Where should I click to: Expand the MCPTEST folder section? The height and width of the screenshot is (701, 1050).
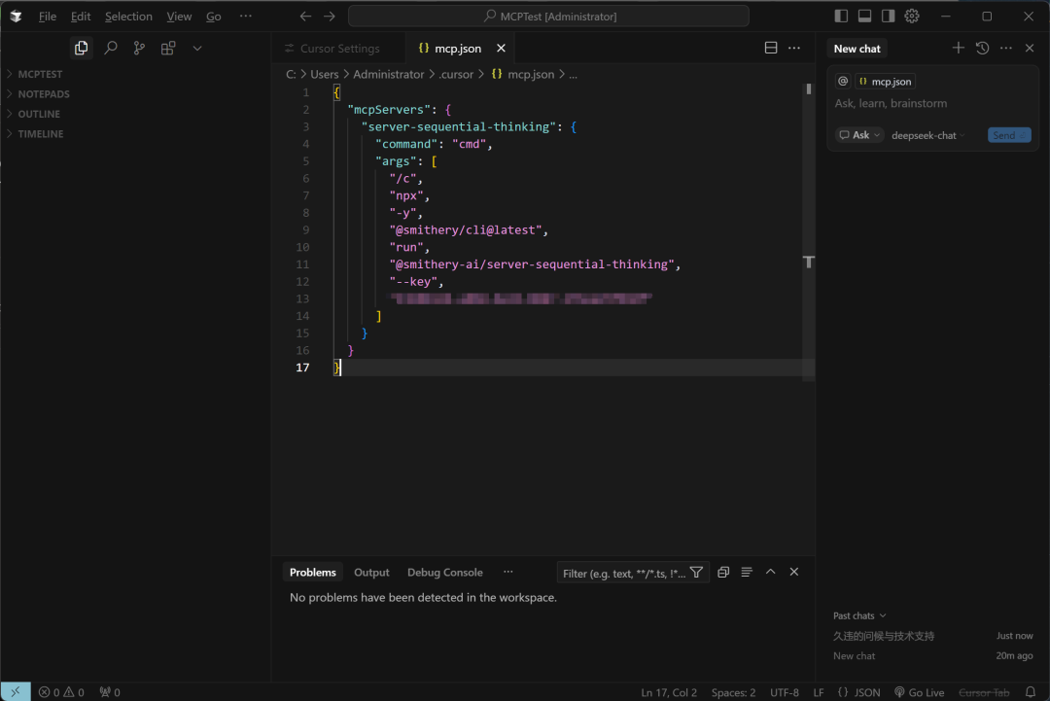point(40,74)
